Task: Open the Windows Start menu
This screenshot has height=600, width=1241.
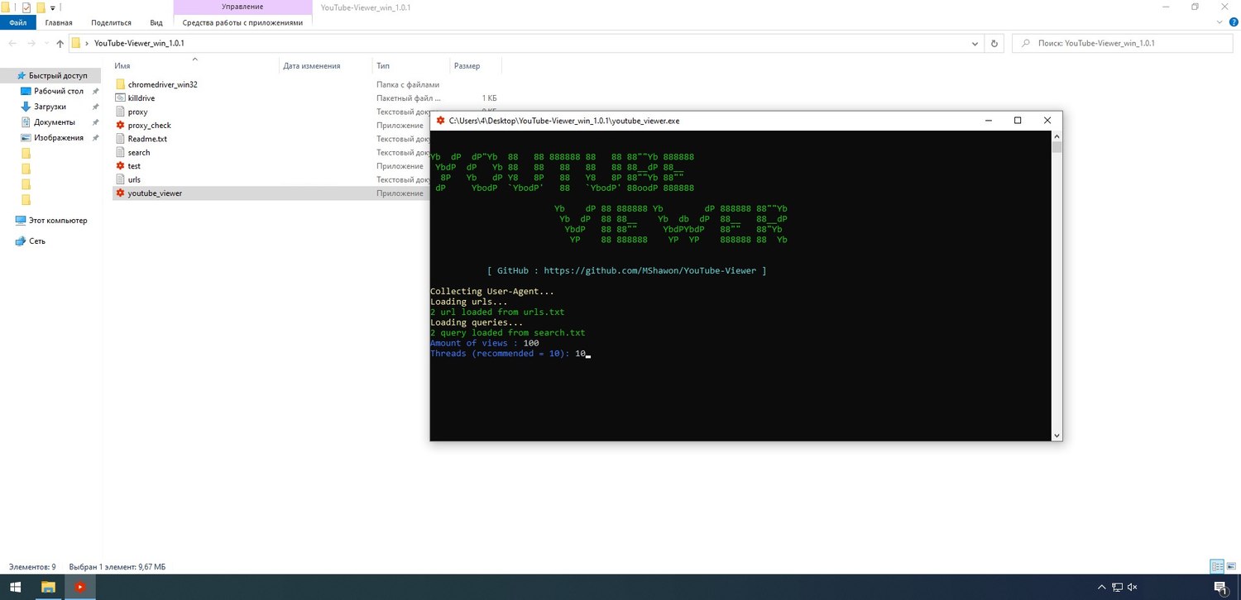Action: [x=17, y=588]
